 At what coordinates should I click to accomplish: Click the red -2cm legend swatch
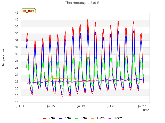point(44,118)
